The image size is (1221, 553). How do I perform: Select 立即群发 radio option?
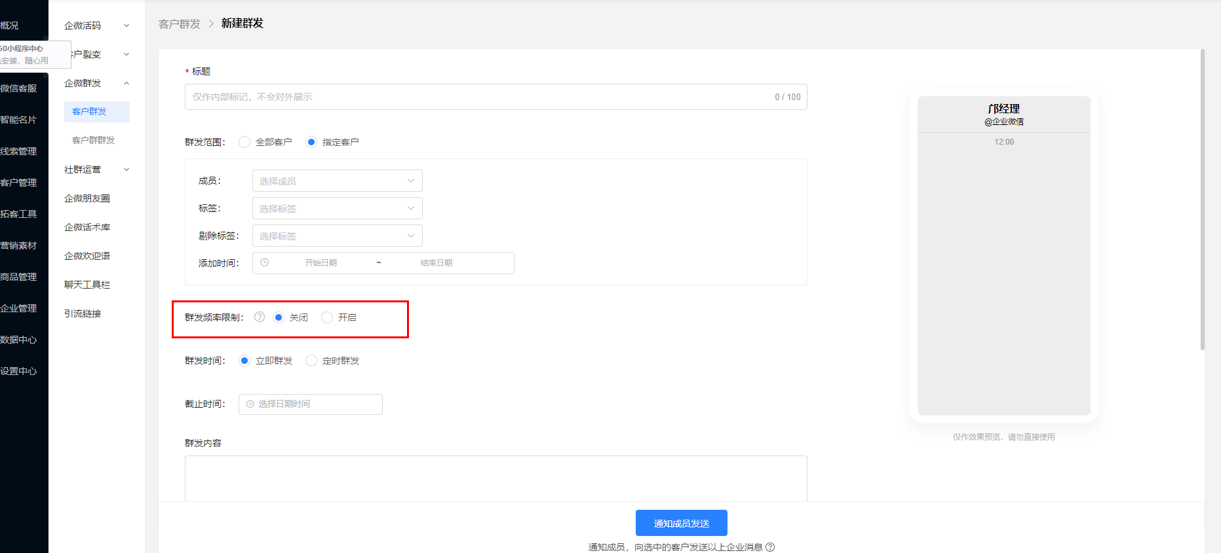244,361
